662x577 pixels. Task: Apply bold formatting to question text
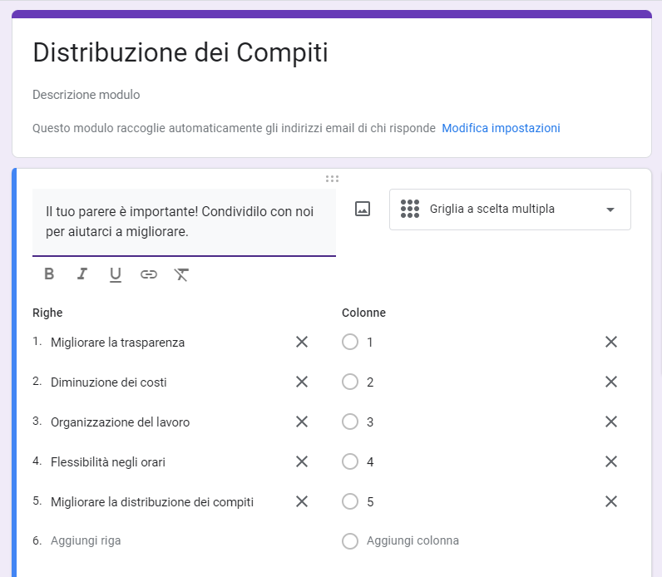point(49,274)
